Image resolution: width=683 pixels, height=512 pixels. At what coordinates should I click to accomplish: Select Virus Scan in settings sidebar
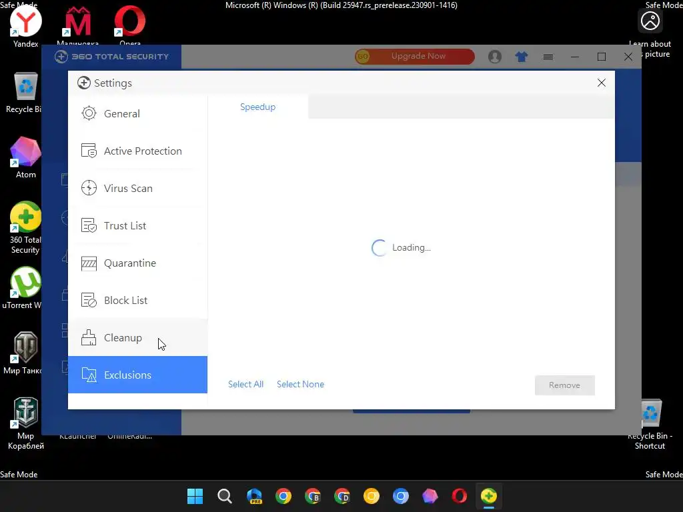click(137, 189)
